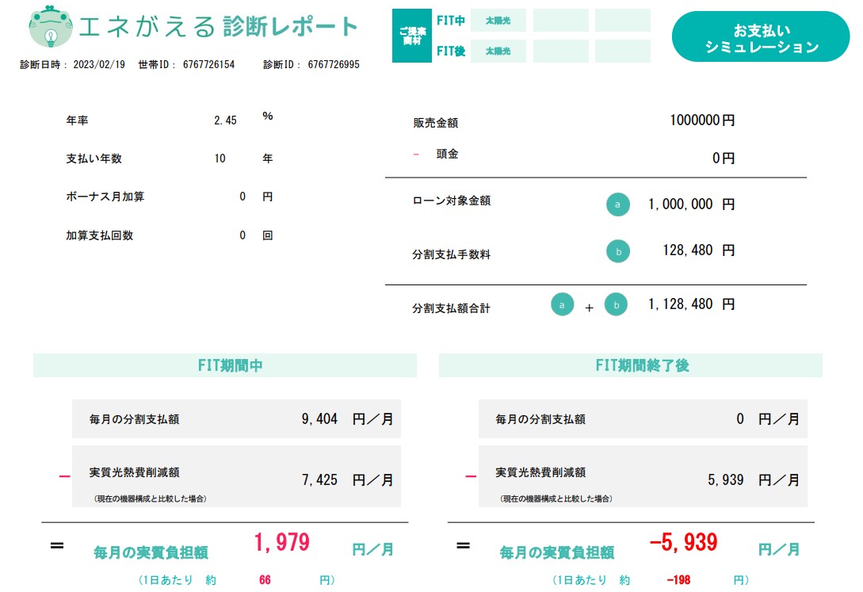Click the circle 'a' icon beside ローン対象金額
Viewport: 863px width, 592px height.
click(617, 204)
